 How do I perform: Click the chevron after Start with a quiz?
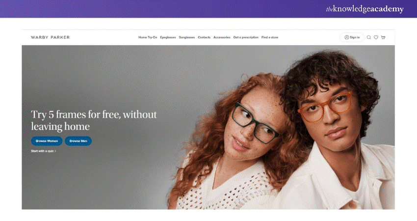click(x=55, y=151)
